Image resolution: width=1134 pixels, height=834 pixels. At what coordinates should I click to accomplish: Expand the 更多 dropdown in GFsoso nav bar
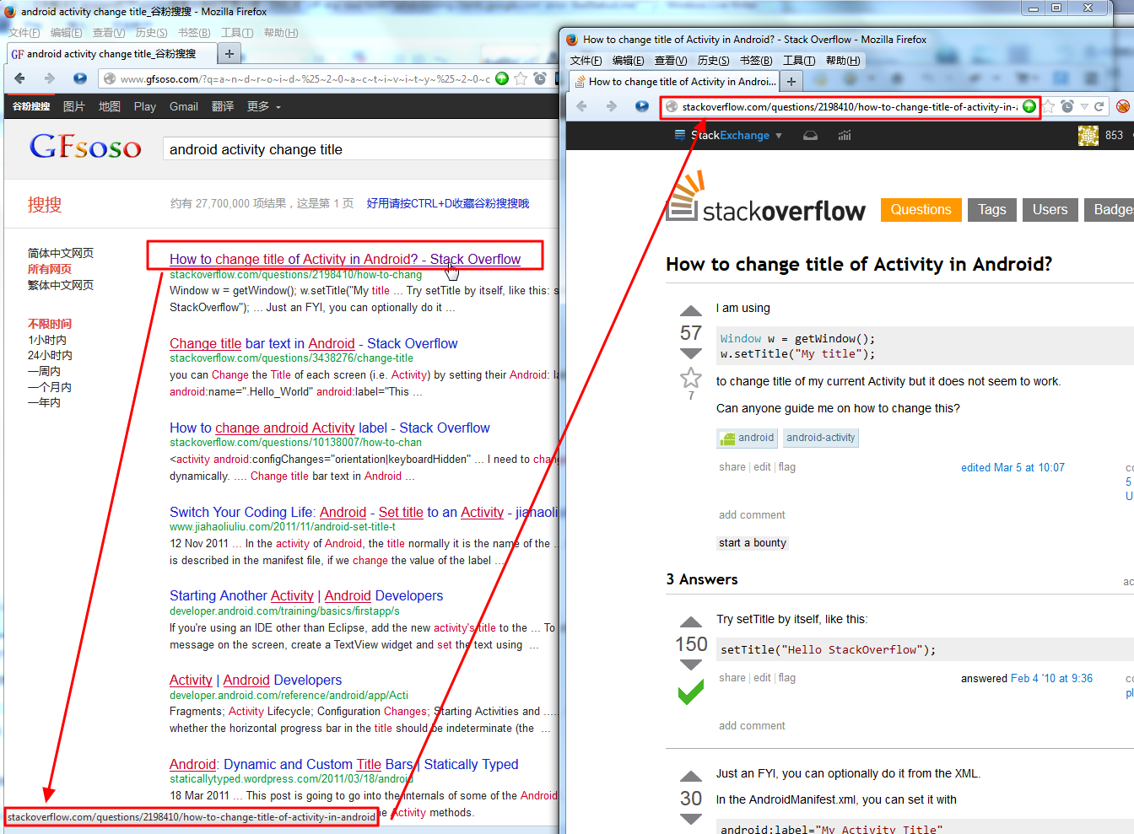[264, 106]
